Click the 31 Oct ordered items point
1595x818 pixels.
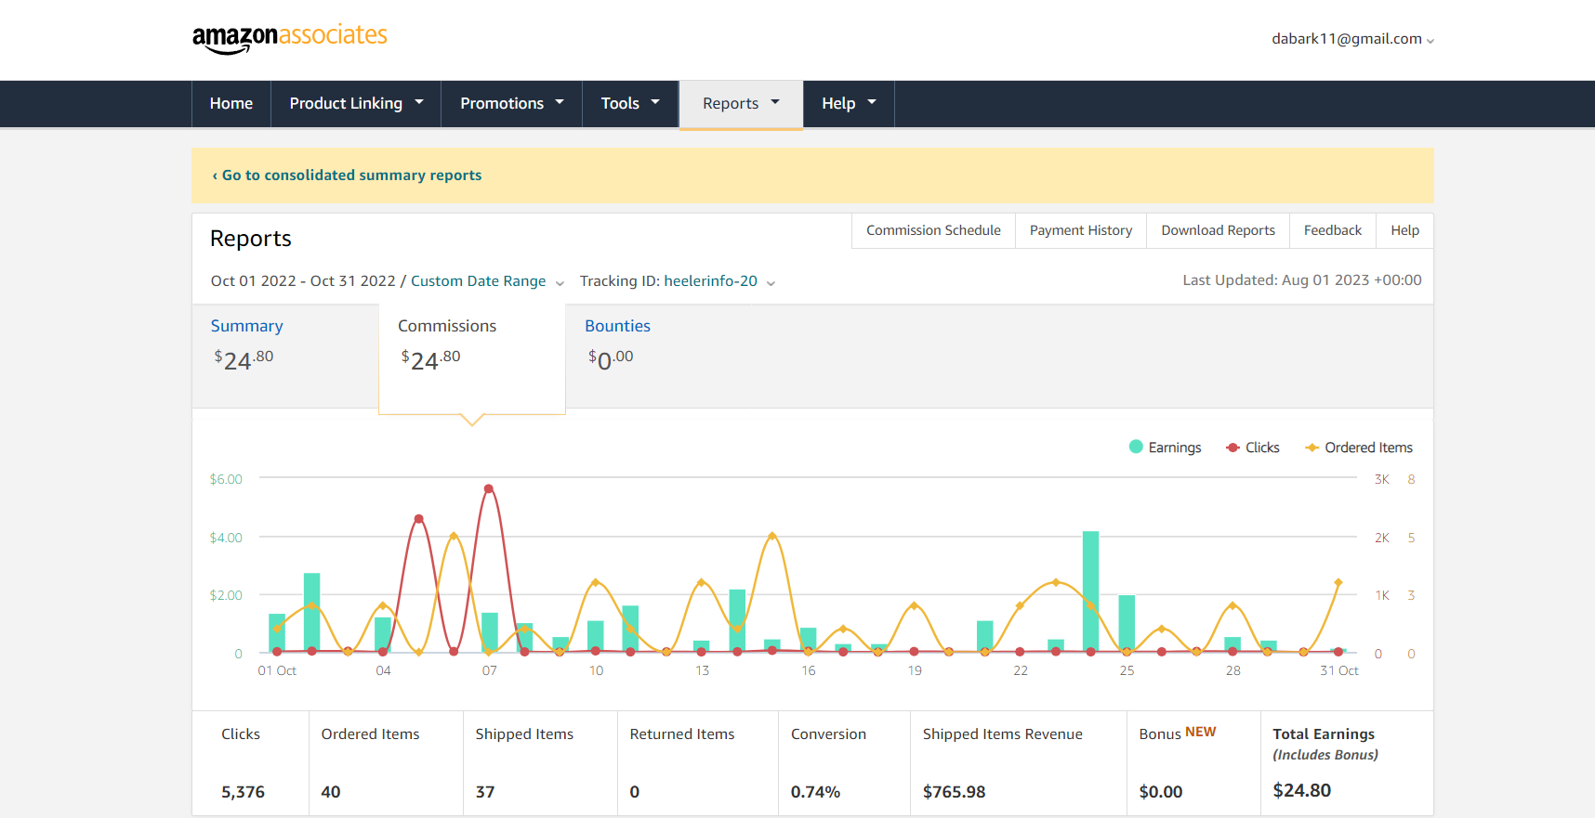[1338, 582]
